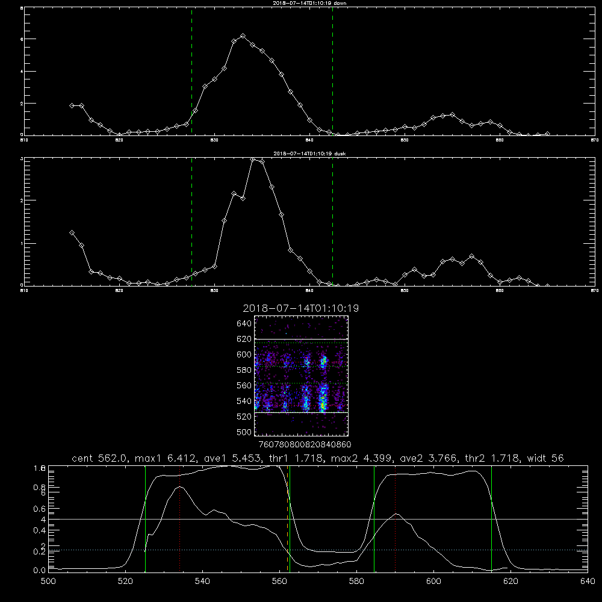Screen dimensions: 602x602
Task: Click the '500' label on spectrogram y-axis
Action: (x=244, y=432)
